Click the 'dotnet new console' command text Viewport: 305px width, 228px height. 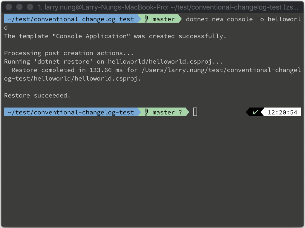point(219,19)
